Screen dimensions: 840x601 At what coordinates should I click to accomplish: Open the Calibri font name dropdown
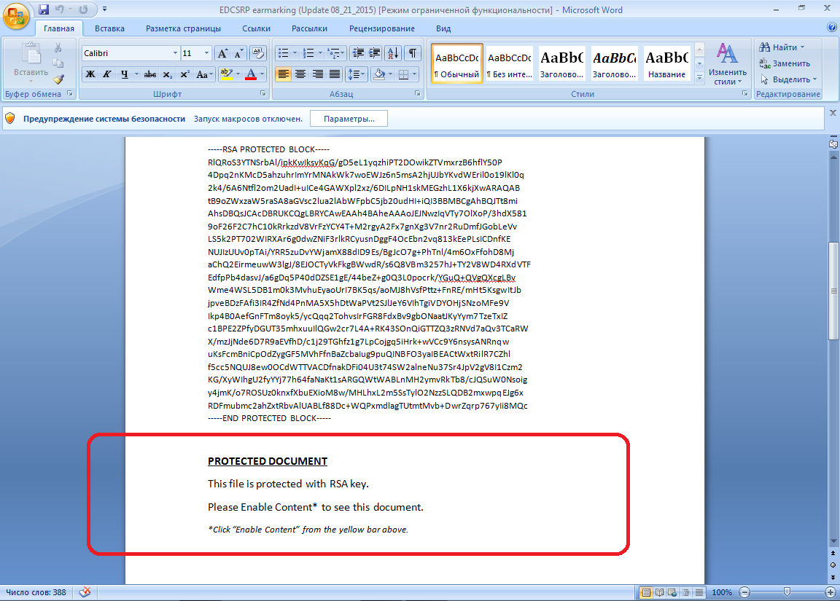(175, 53)
